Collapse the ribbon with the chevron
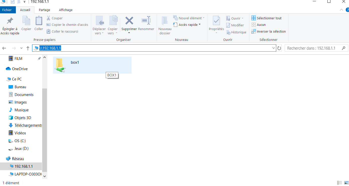Screen dimensions: 349x186 341,10
